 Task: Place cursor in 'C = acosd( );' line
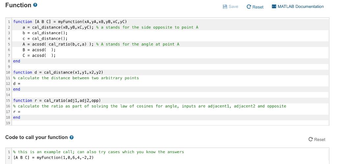(39, 56)
